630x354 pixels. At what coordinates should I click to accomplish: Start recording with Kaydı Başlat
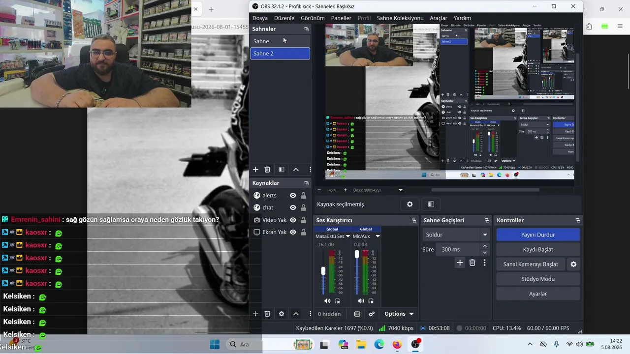click(x=538, y=249)
